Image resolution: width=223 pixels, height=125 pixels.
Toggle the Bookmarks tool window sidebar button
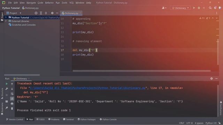pyautogui.click(x=2, y=109)
